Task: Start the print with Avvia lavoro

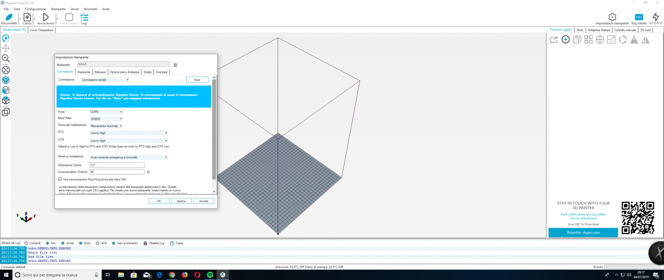Action: point(46,17)
